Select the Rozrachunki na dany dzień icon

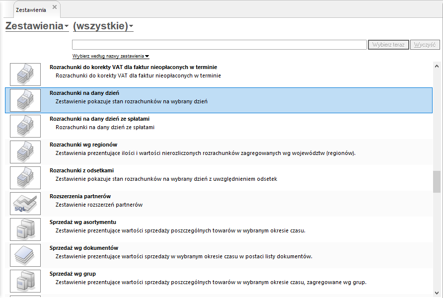point(25,100)
